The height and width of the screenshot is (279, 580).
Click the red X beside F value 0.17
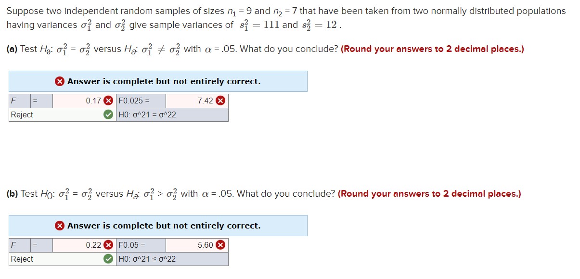[x=108, y=101]
